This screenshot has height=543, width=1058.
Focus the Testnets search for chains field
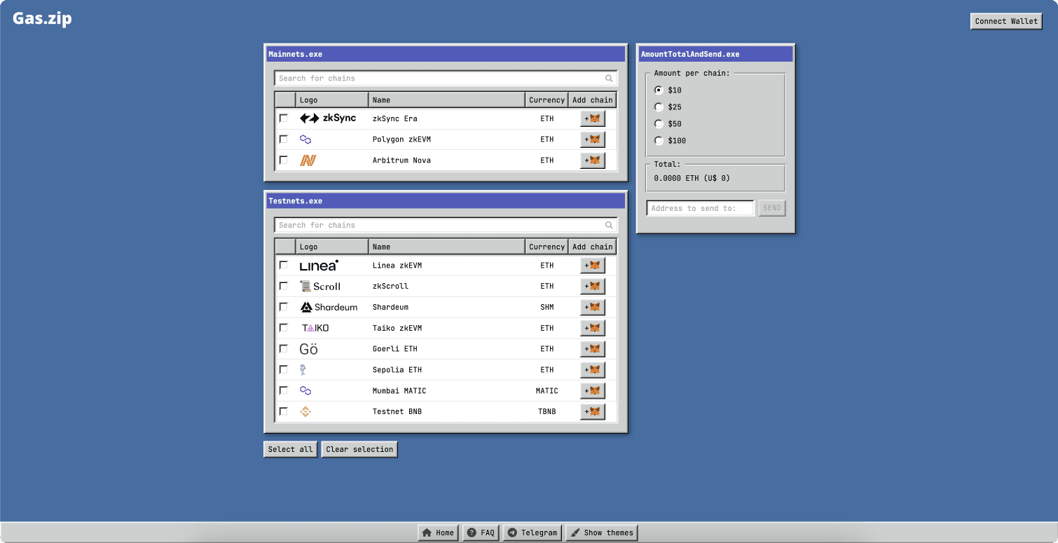coord(446,226)
